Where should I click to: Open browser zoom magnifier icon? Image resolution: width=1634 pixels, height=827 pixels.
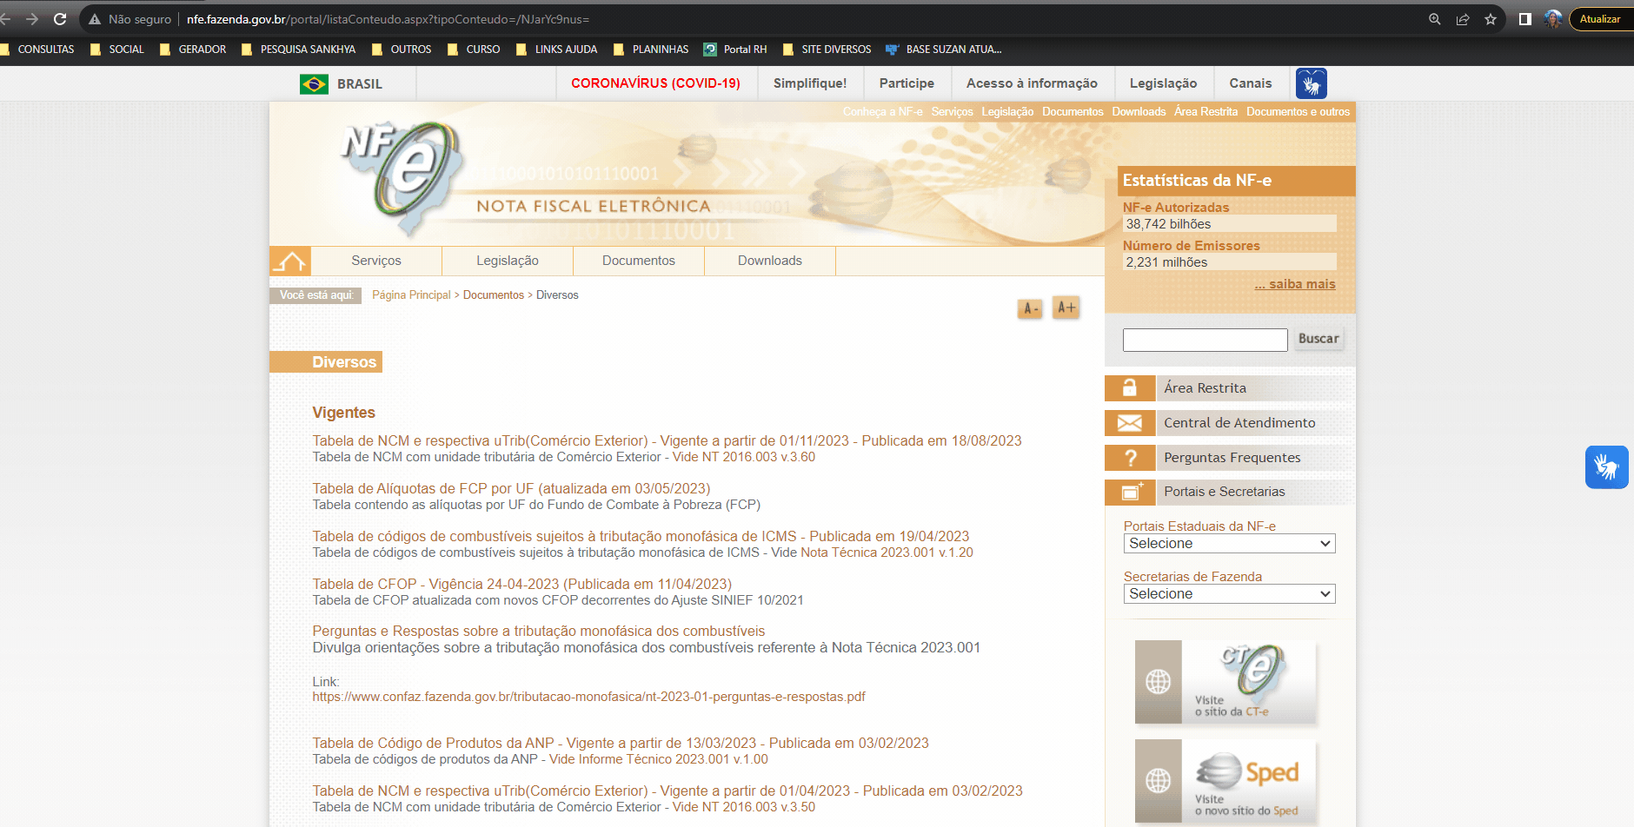pyautogui.click(x=1435, y=19)
